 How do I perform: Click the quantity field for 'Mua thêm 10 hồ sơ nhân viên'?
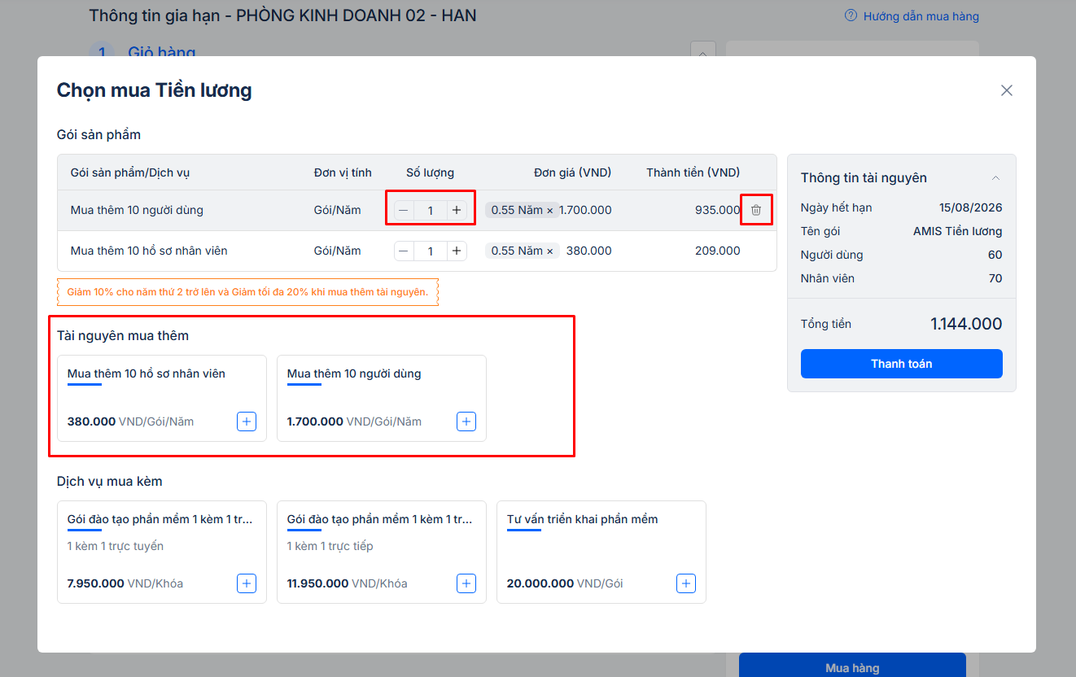tap(430, 251)
